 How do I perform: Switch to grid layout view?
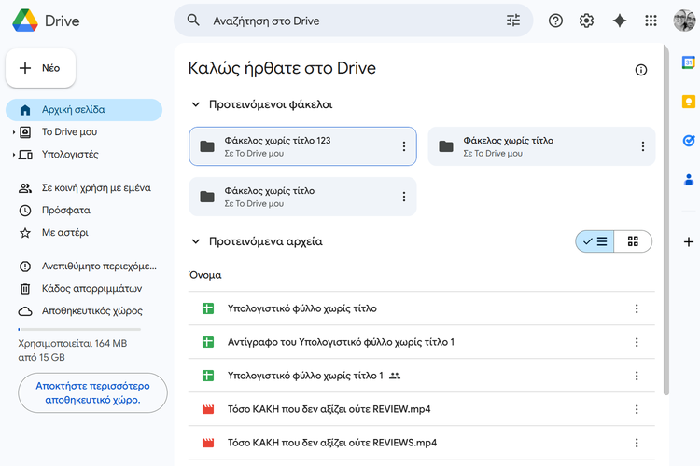(633, 241)
